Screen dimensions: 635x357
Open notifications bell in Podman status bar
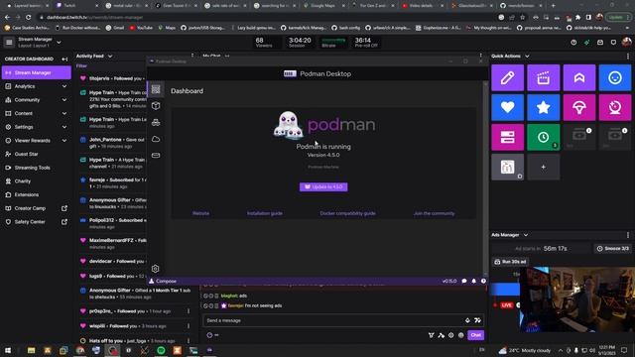[474, 281]
